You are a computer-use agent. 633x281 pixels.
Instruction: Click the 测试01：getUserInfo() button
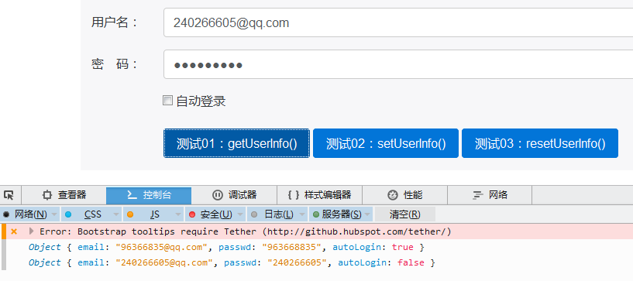(236, 143)
